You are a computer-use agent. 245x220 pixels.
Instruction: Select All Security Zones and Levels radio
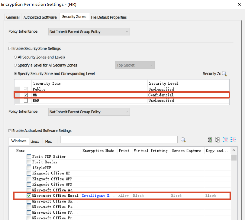point(15,57)
